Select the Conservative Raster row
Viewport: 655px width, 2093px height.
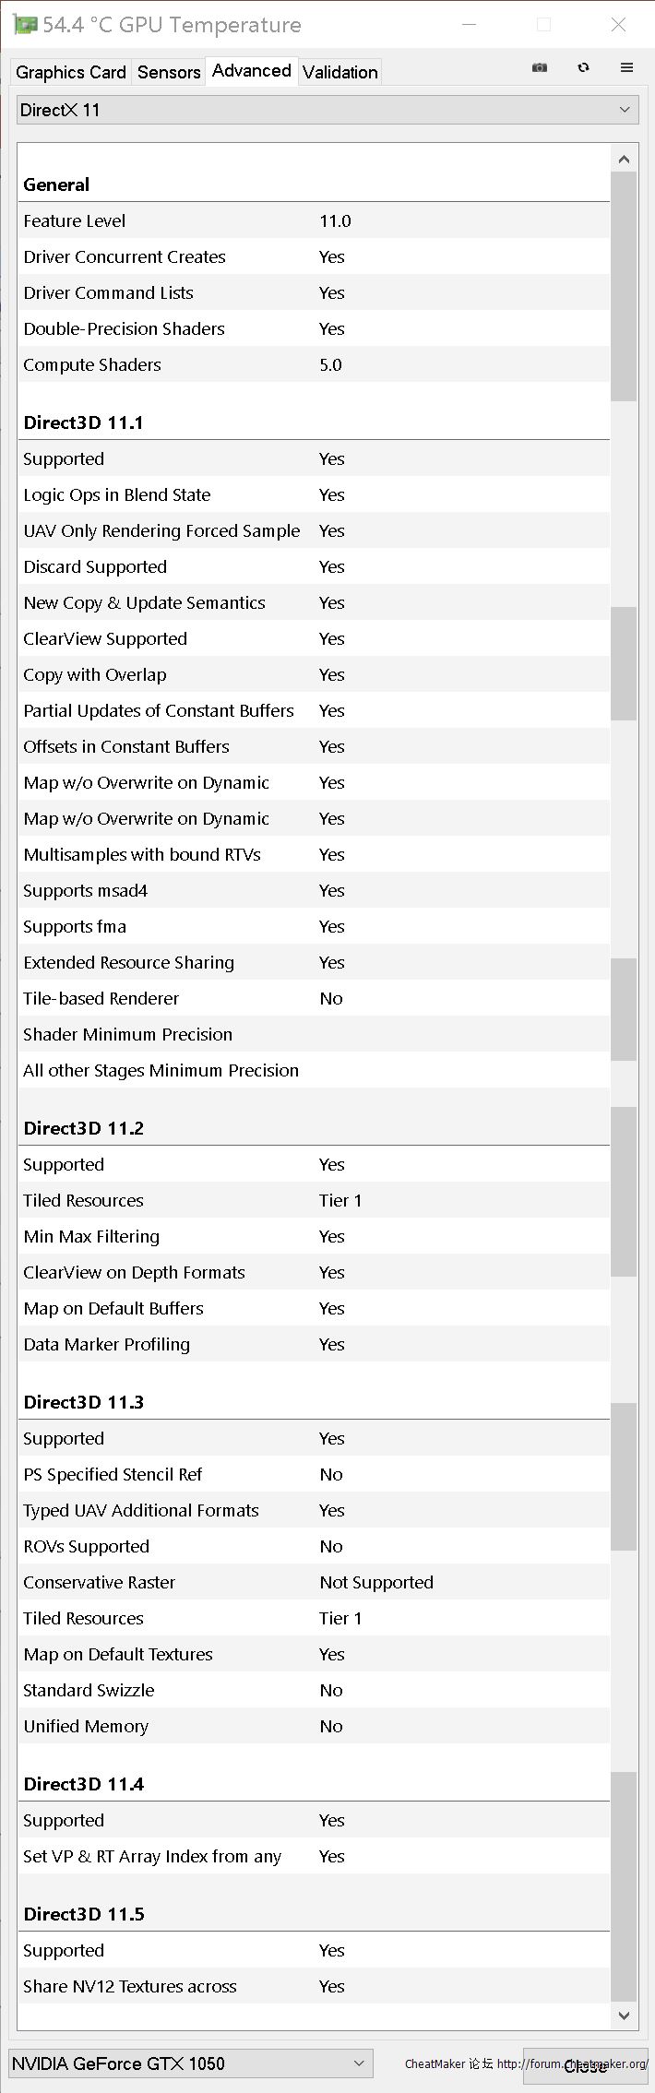(x=314, y=1582)
